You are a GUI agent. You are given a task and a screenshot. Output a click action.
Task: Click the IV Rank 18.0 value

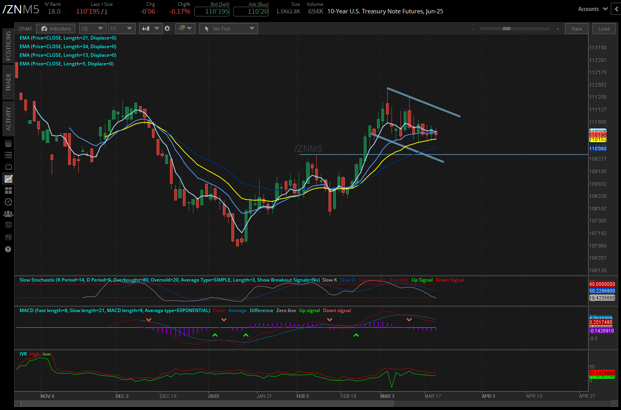(x=54, y=11)
